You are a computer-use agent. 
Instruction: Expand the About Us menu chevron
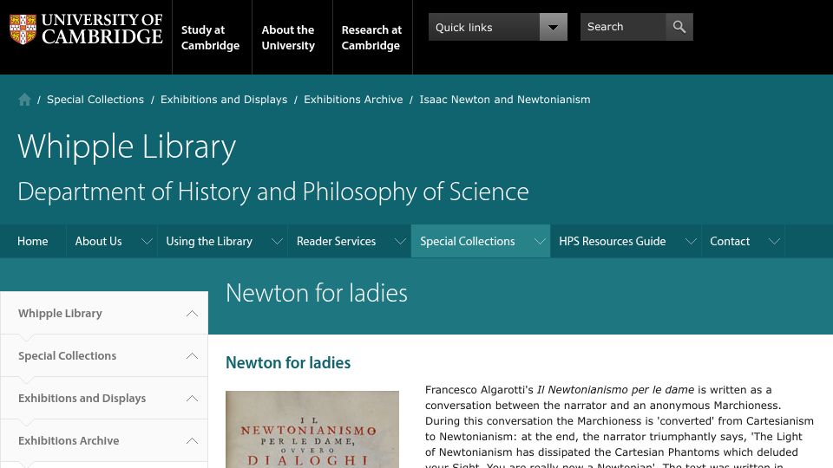coord(148,242)
